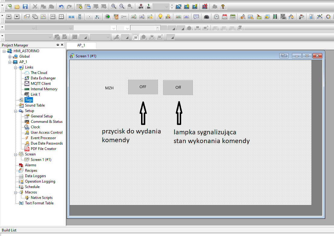Set objects to ON state

149,7
